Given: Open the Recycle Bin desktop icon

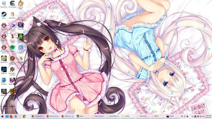Looking at the screenshot, I should click(4, 3).
